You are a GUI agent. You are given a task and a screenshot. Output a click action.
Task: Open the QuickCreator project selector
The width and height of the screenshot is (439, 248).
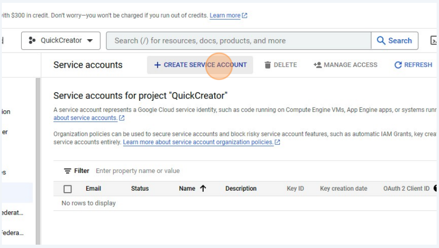[61, 41]
